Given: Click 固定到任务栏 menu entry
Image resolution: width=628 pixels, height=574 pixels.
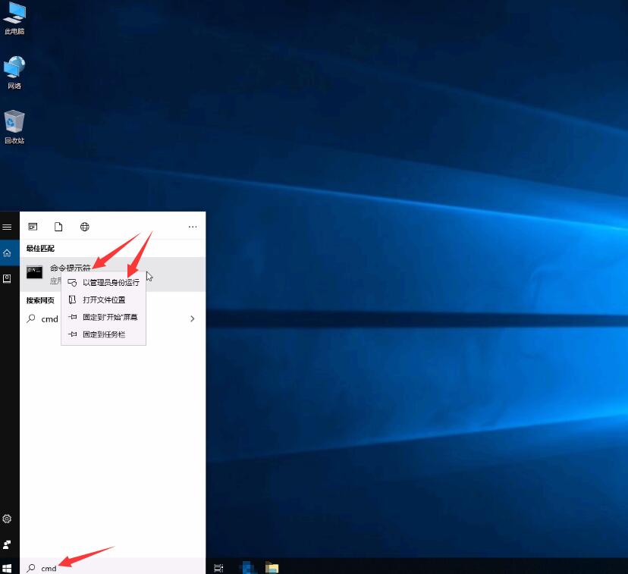Looking at the screenshot, I should 104,334.
